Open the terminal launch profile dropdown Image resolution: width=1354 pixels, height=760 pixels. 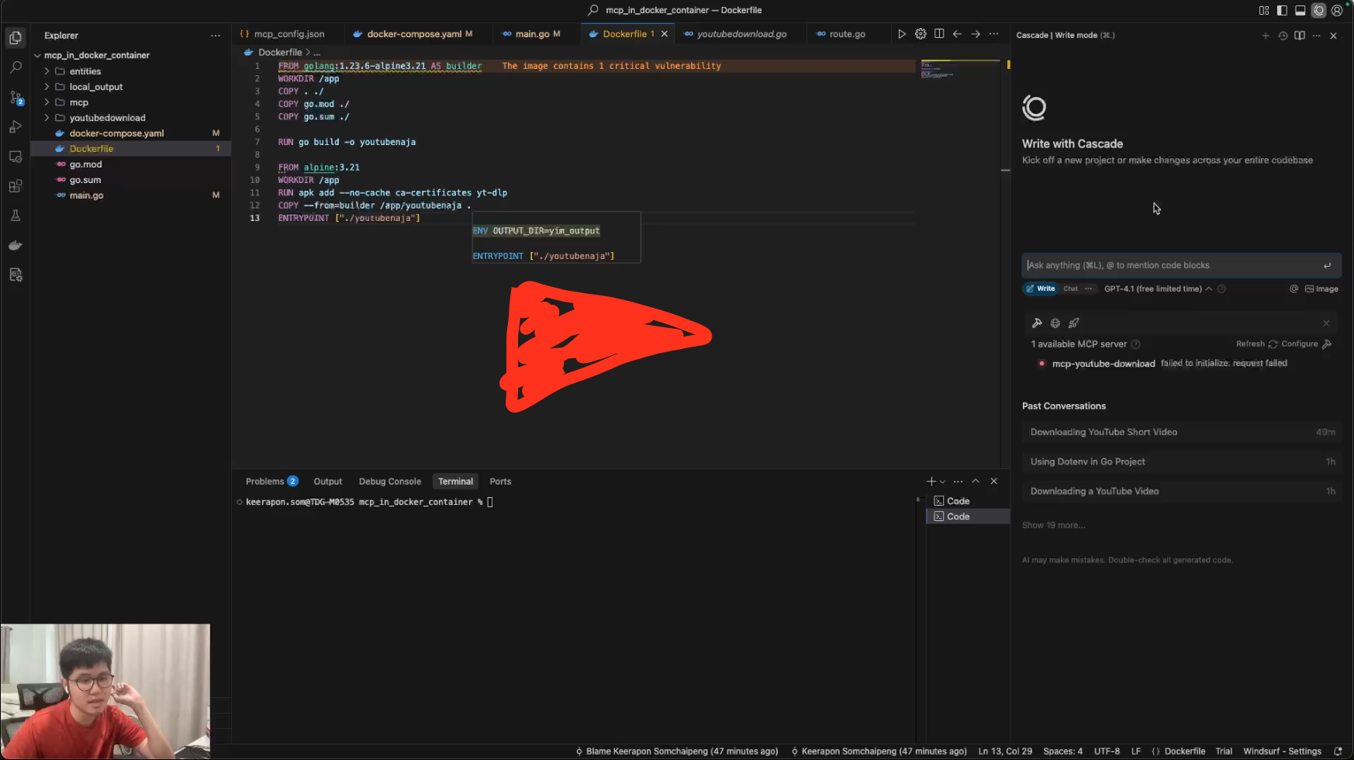coord(943,482)
